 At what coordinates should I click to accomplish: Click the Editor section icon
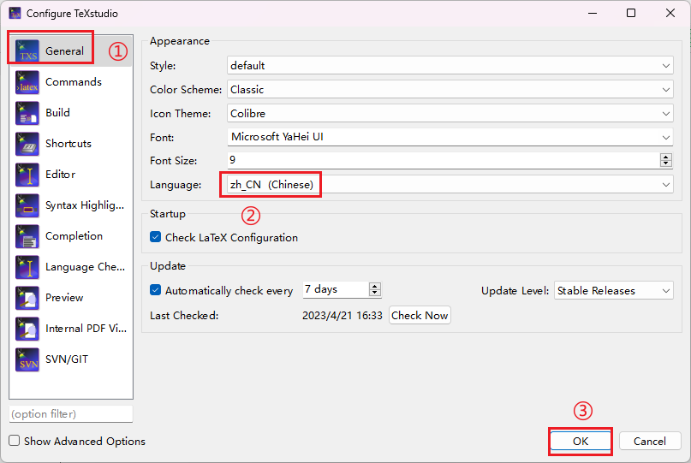(27, 175)
